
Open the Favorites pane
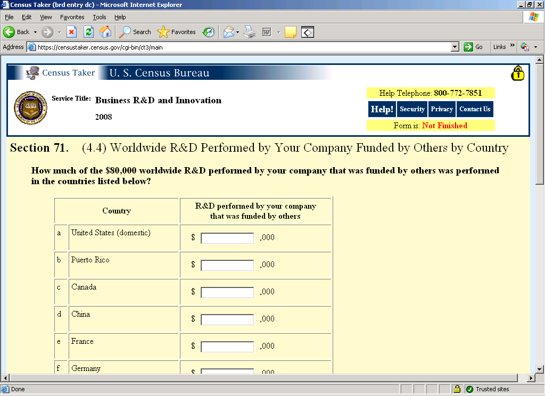tap(177, 32)
